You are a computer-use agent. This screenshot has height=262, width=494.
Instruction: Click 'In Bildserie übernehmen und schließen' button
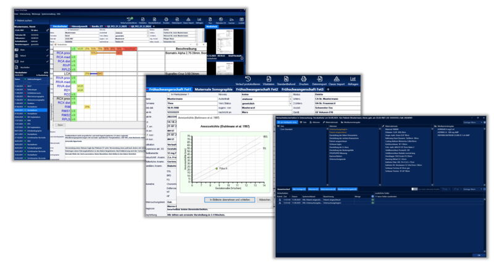[229, 200]
